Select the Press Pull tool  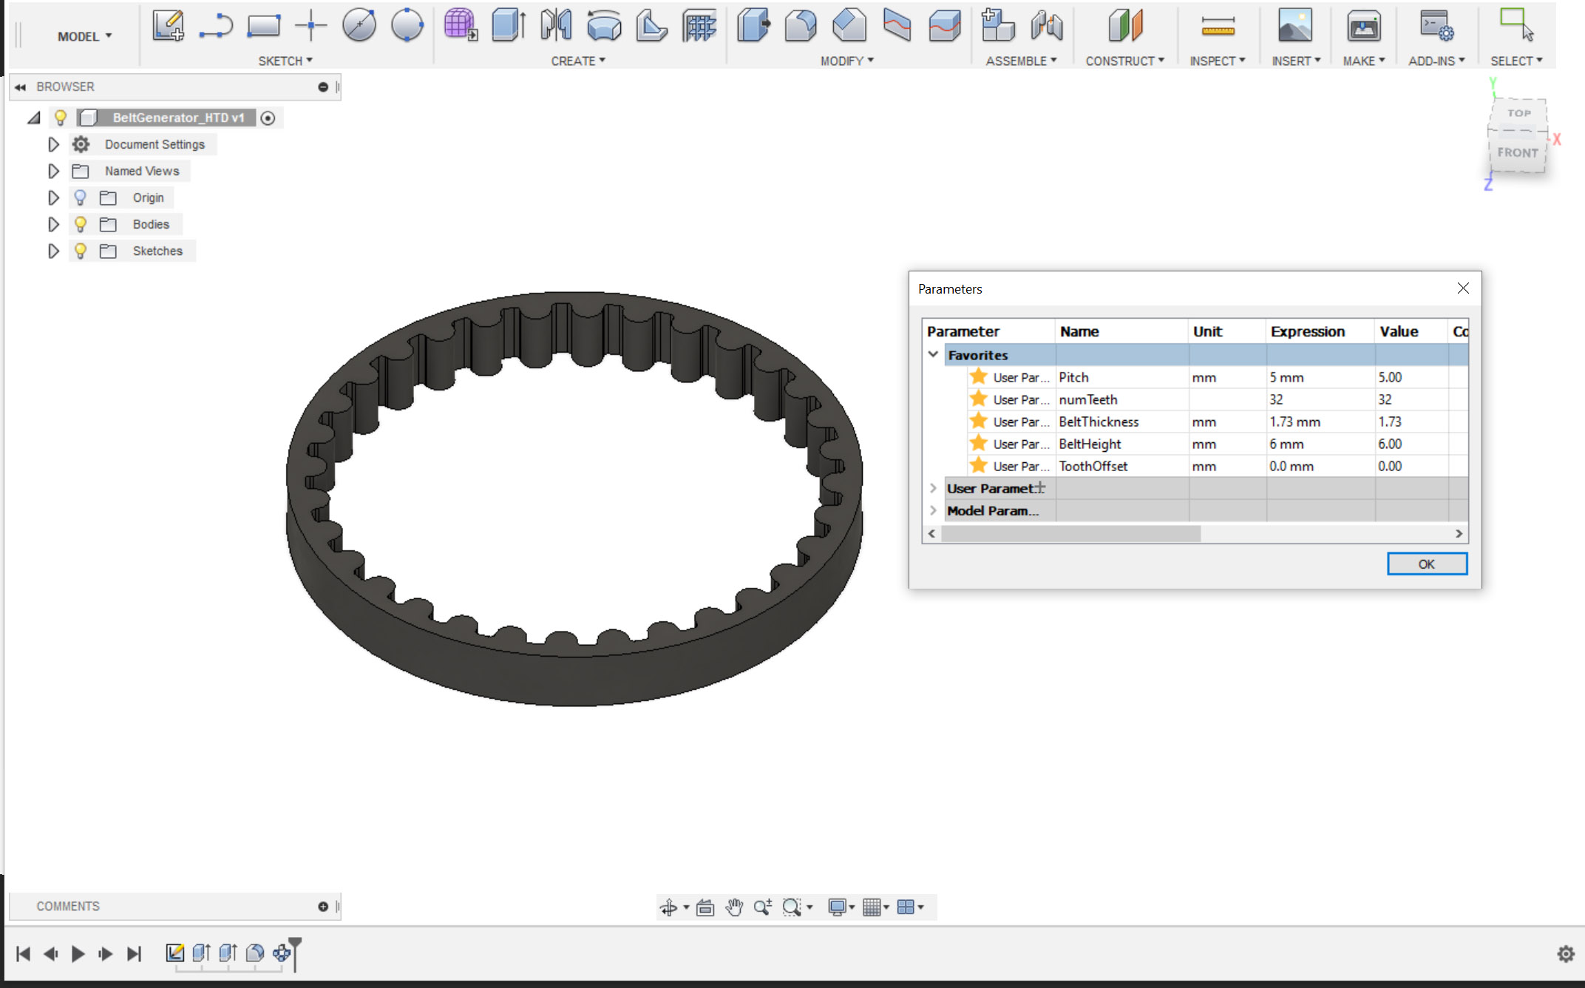point(753,26)
